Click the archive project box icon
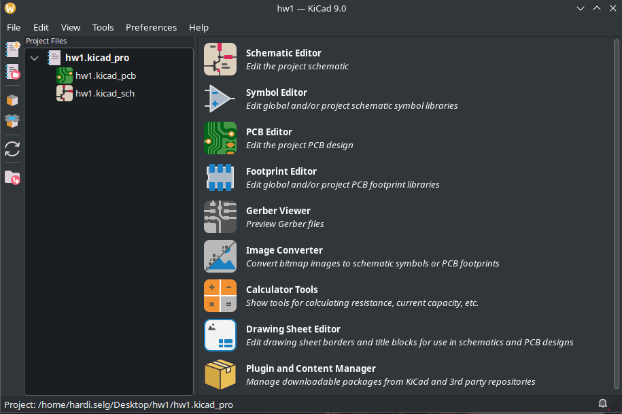This screenshot has height=414, width=622. point(12,100)
